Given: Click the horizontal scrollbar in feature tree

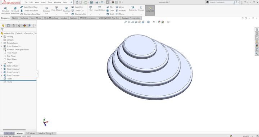Looking at the screenshot, I should pyautogui.click(x=14, y=130).
